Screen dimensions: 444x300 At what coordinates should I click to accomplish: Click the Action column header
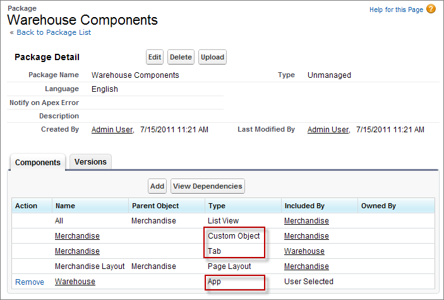pos(32,206)
